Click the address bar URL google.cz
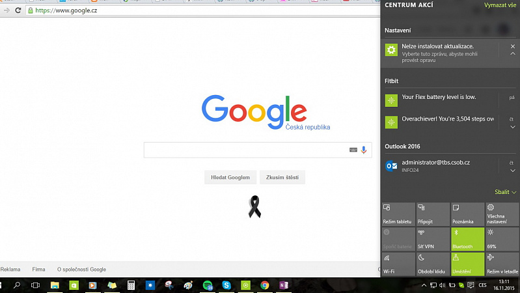The width and height of the screenshot is (520, 293). coord(66,10)
